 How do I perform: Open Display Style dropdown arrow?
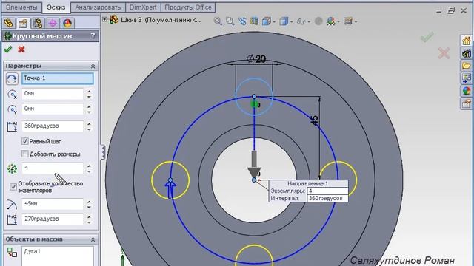pyautogui.click(x=291, y=21)
